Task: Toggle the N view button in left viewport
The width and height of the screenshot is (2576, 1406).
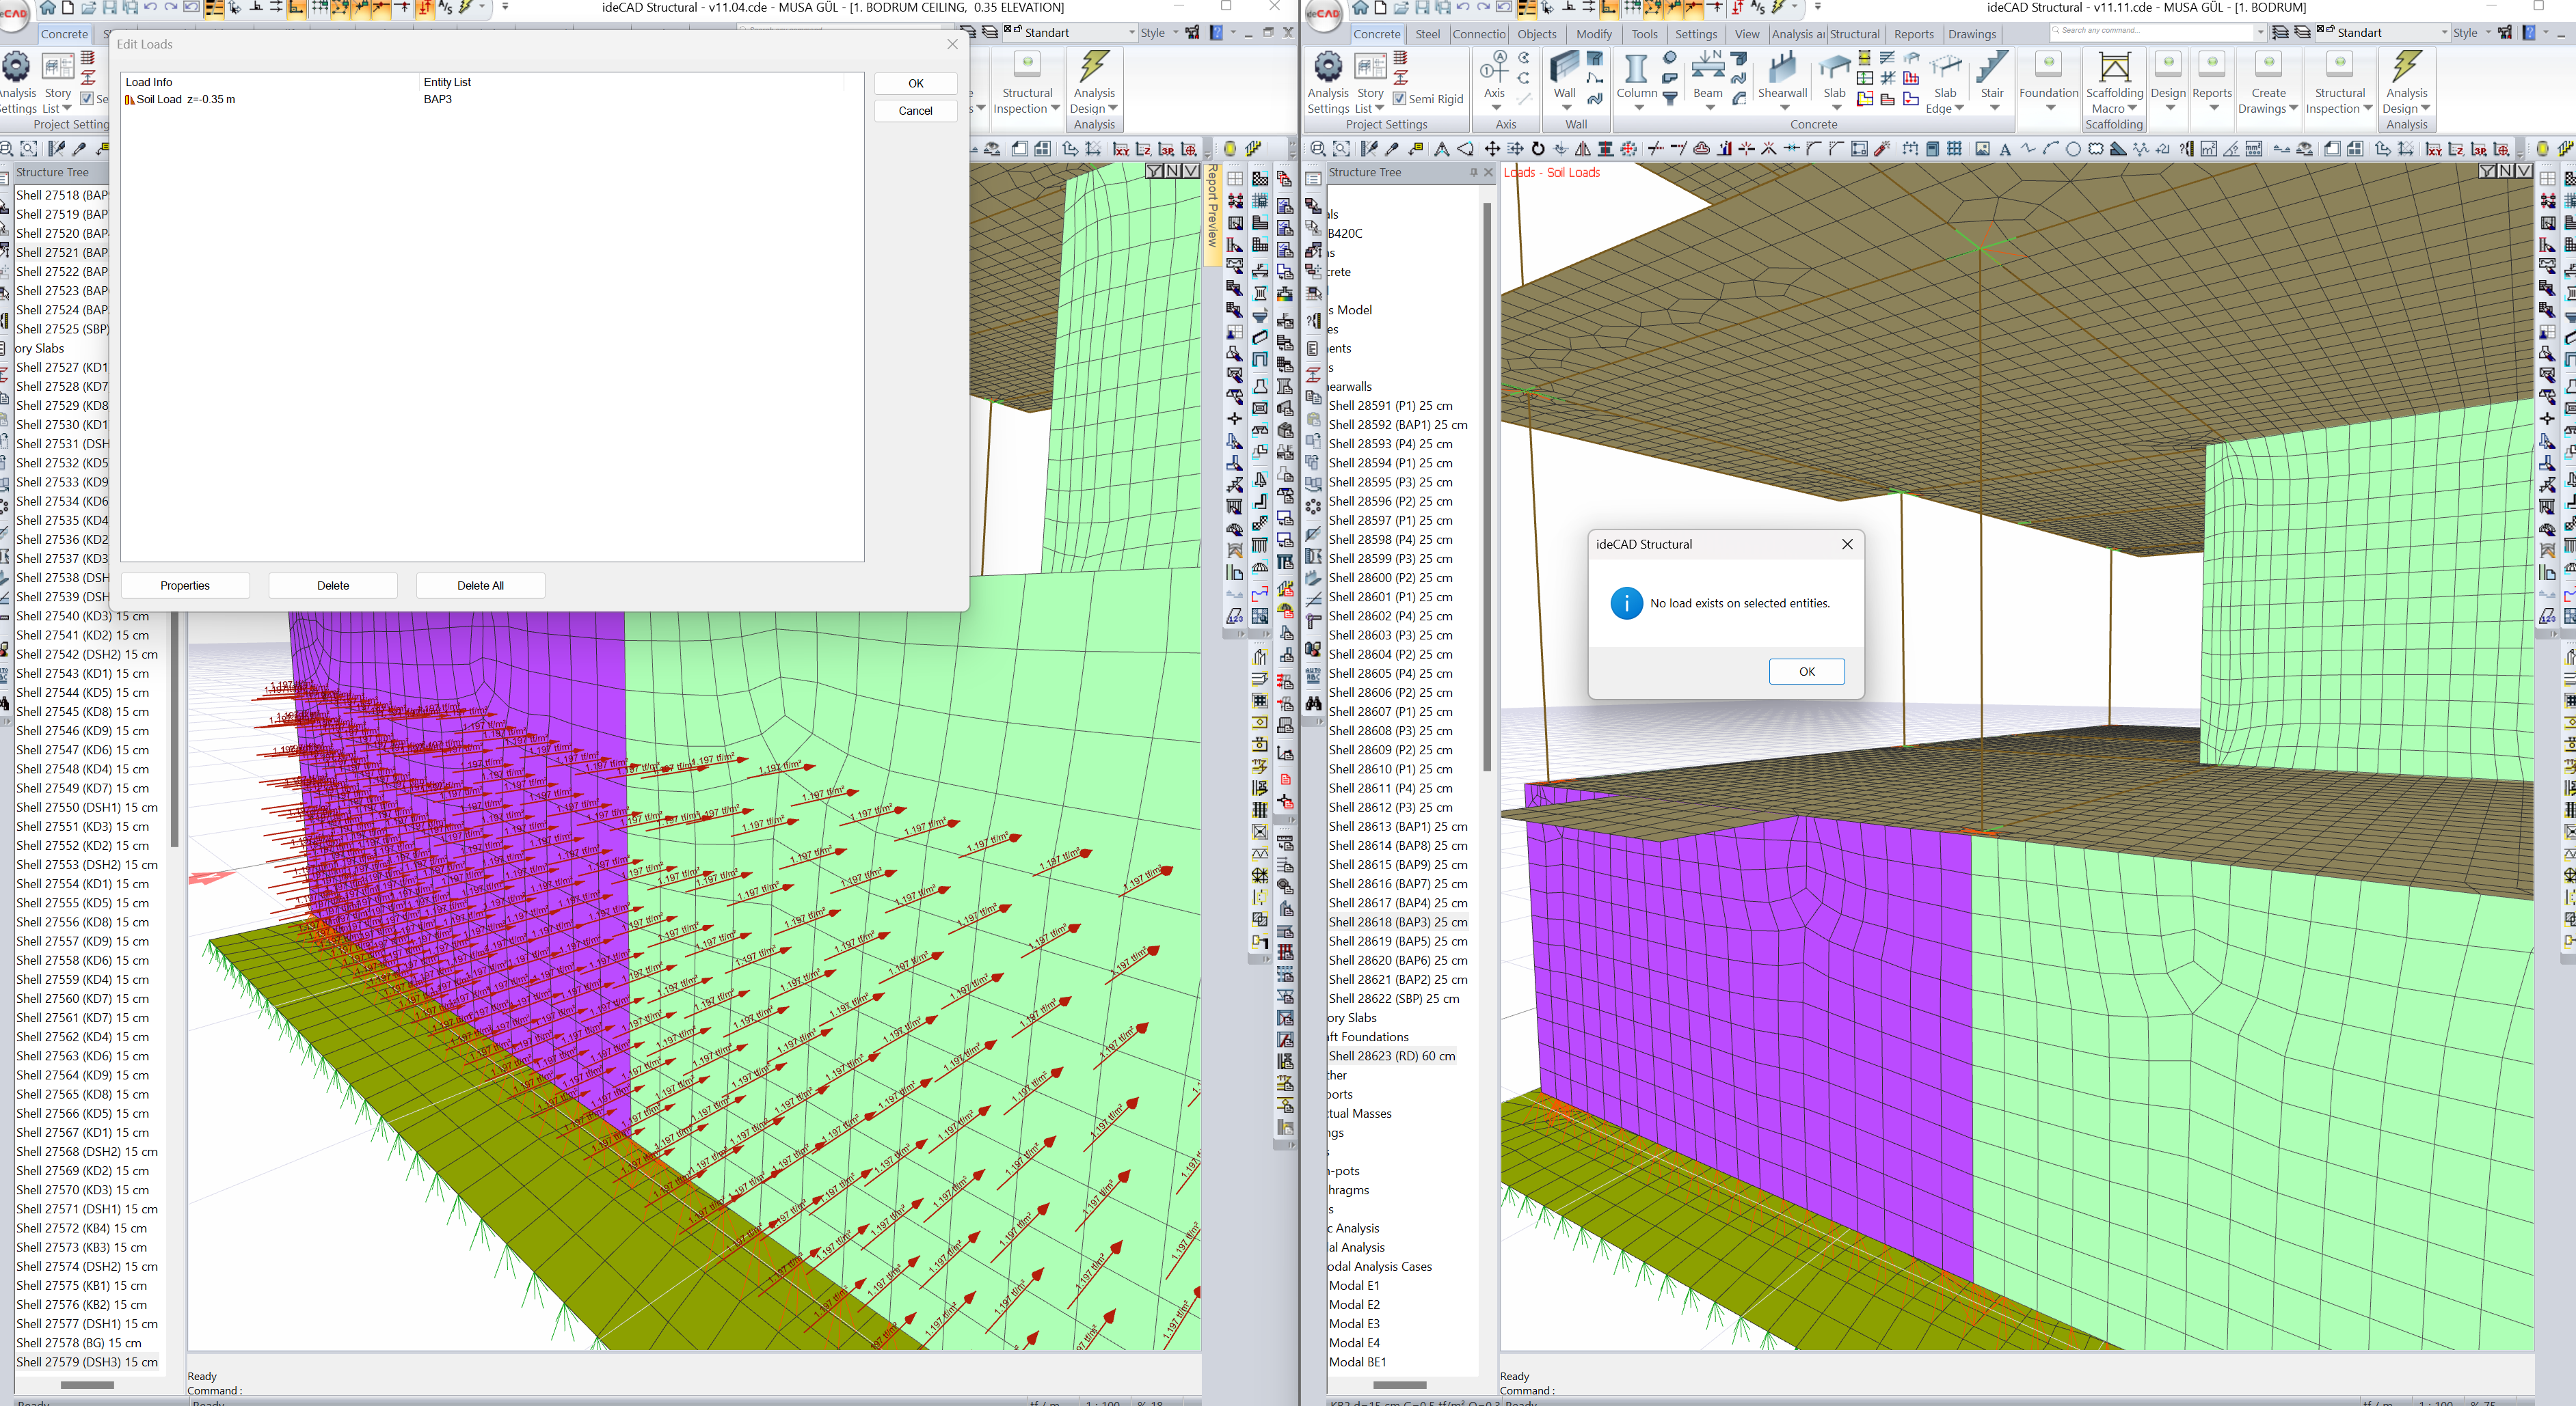Action: tap(1172, 171)
